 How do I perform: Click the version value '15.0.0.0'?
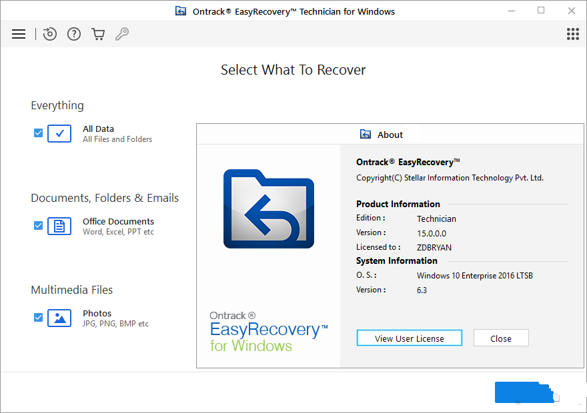pos(432,234)
